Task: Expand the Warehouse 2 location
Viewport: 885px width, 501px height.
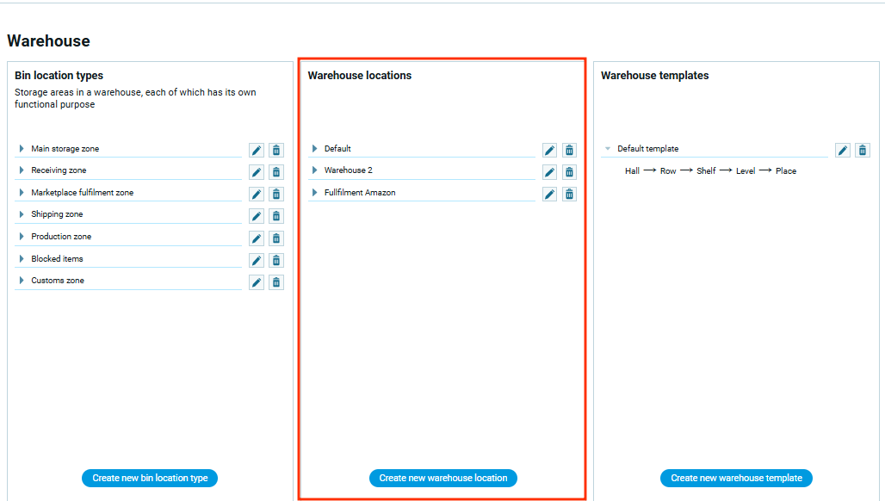Action: pos(314,170)
